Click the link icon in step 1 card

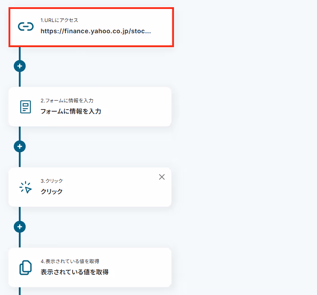point(26,26)
